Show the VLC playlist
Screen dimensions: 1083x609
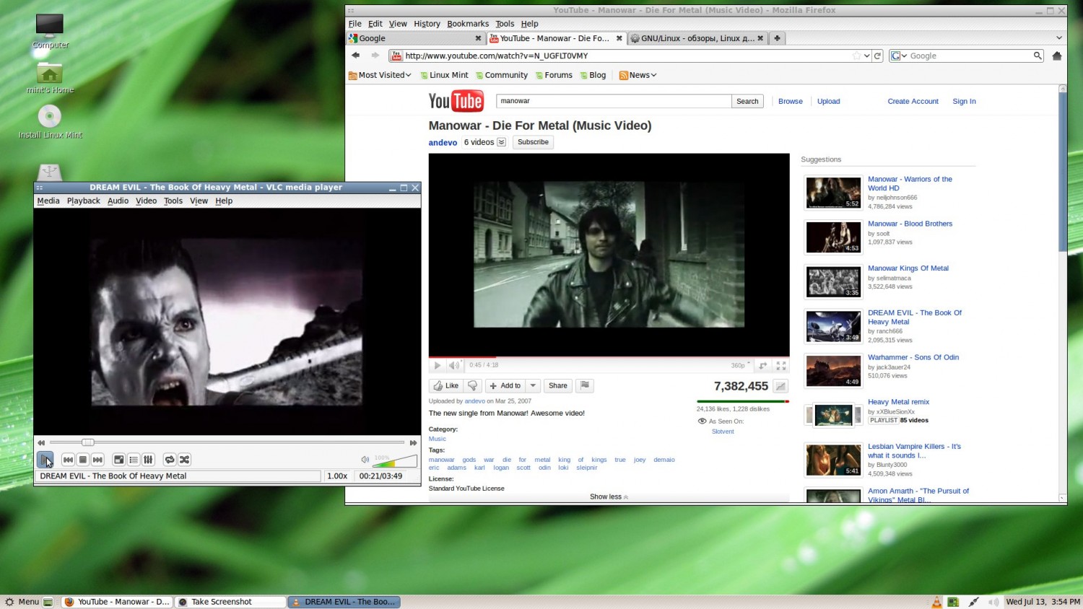coord(134,460)
